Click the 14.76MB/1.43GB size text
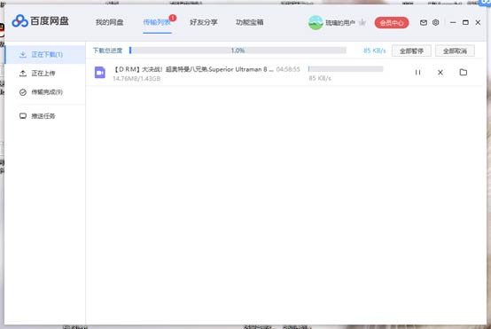491x329 pixels. click(x=136, y=79)
